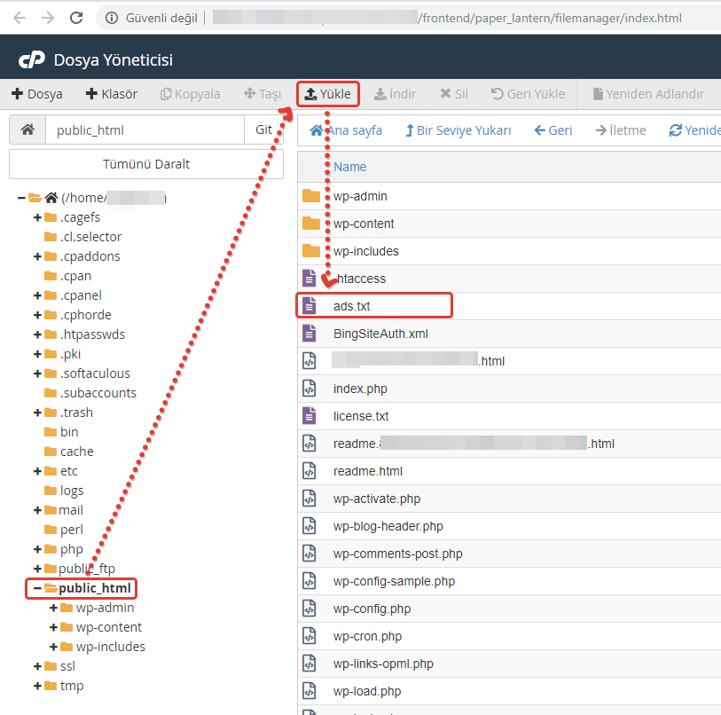Click the wp-admin folder icon in file list
The width and height of the screenshot is (721, 715).
click(310, 196)
